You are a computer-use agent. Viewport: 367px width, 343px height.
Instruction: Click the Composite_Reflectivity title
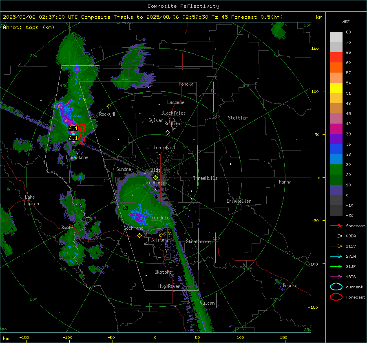183,6
